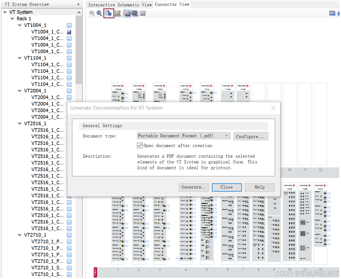
Task: Click the schematic icon next to VT1104_1
Action: click(x=69, y=58)
